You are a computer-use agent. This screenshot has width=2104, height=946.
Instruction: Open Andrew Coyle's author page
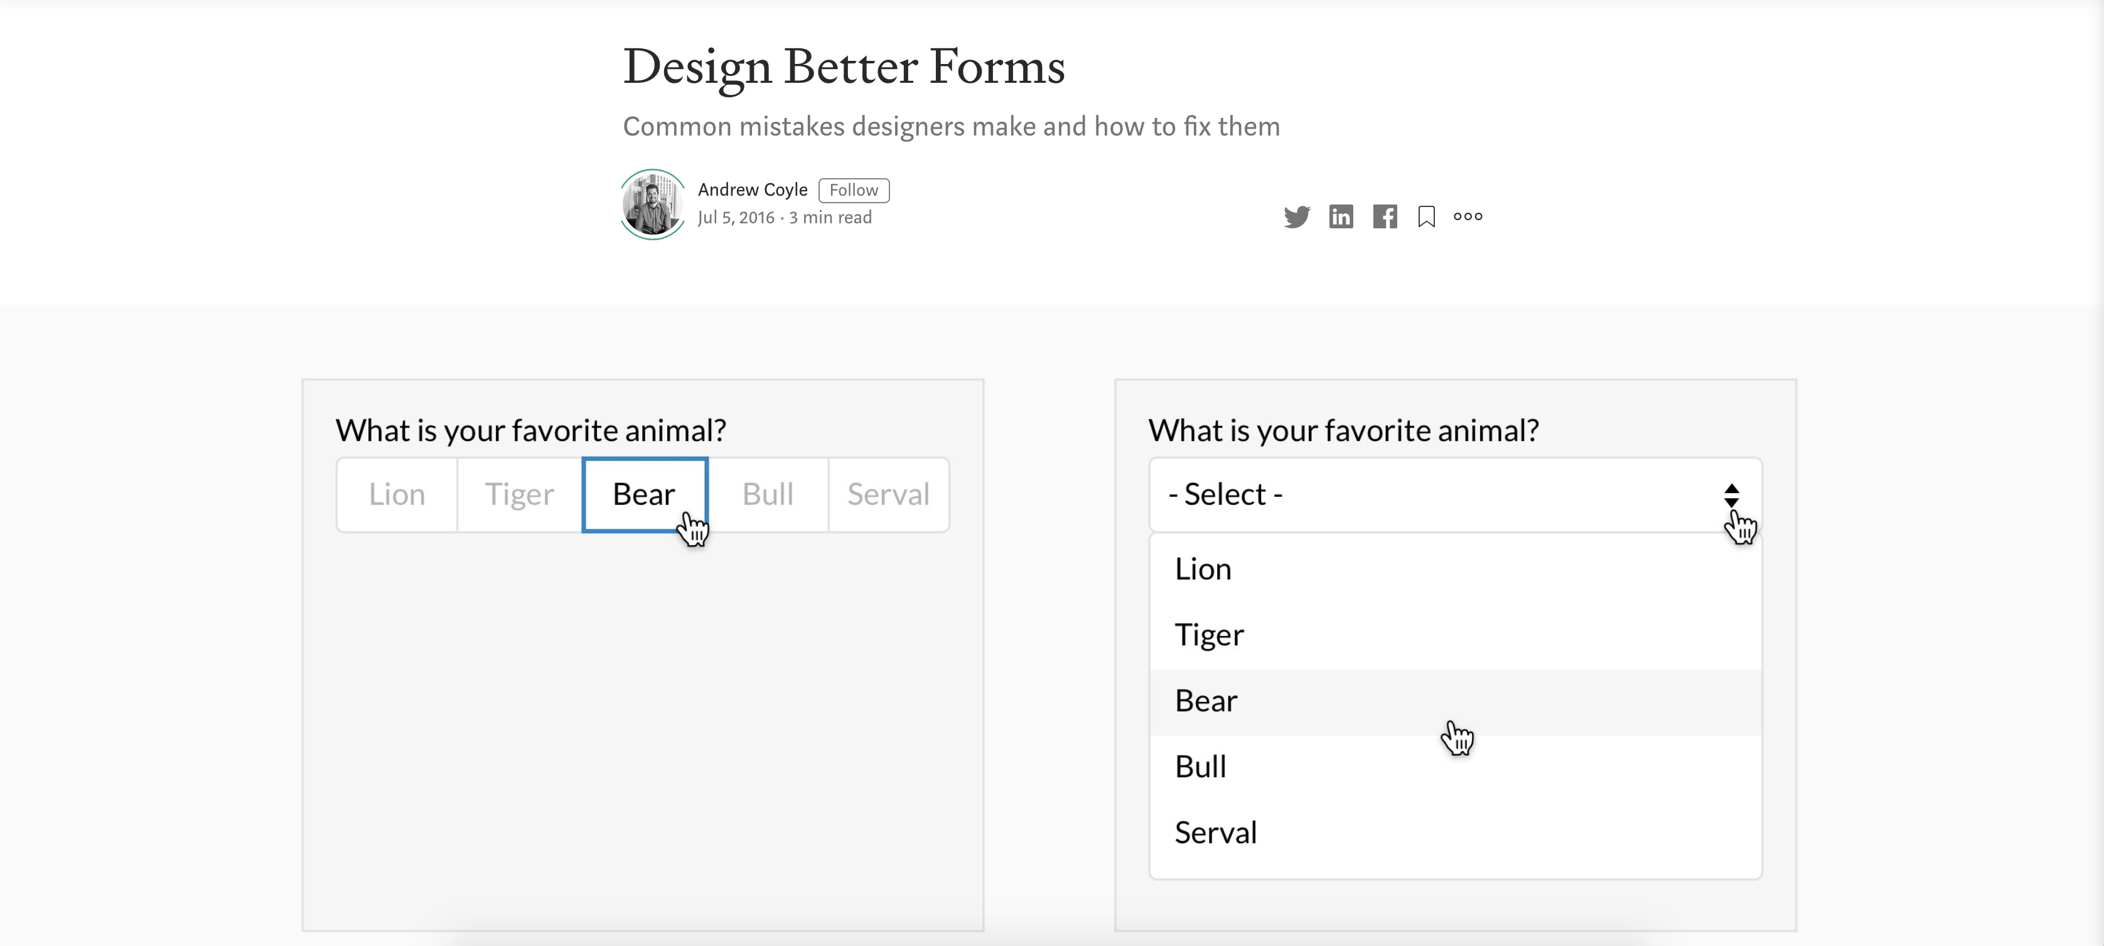[x=753, y=189]
